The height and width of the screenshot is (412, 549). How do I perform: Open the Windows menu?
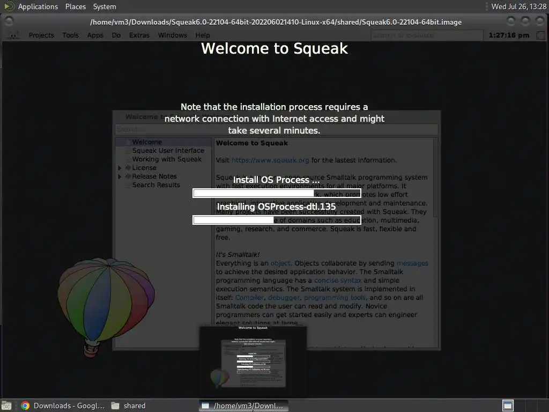(173, 35)
